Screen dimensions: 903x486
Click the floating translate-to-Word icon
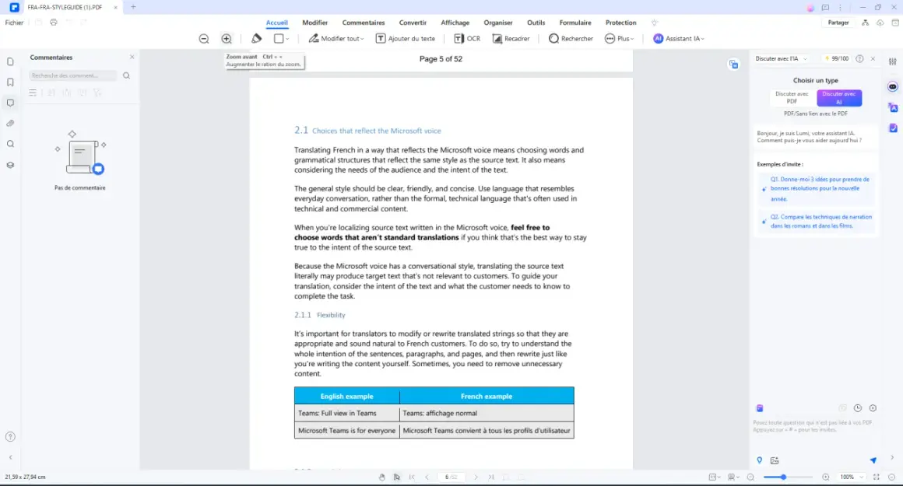pyautogui.click(x=733, y=65)
